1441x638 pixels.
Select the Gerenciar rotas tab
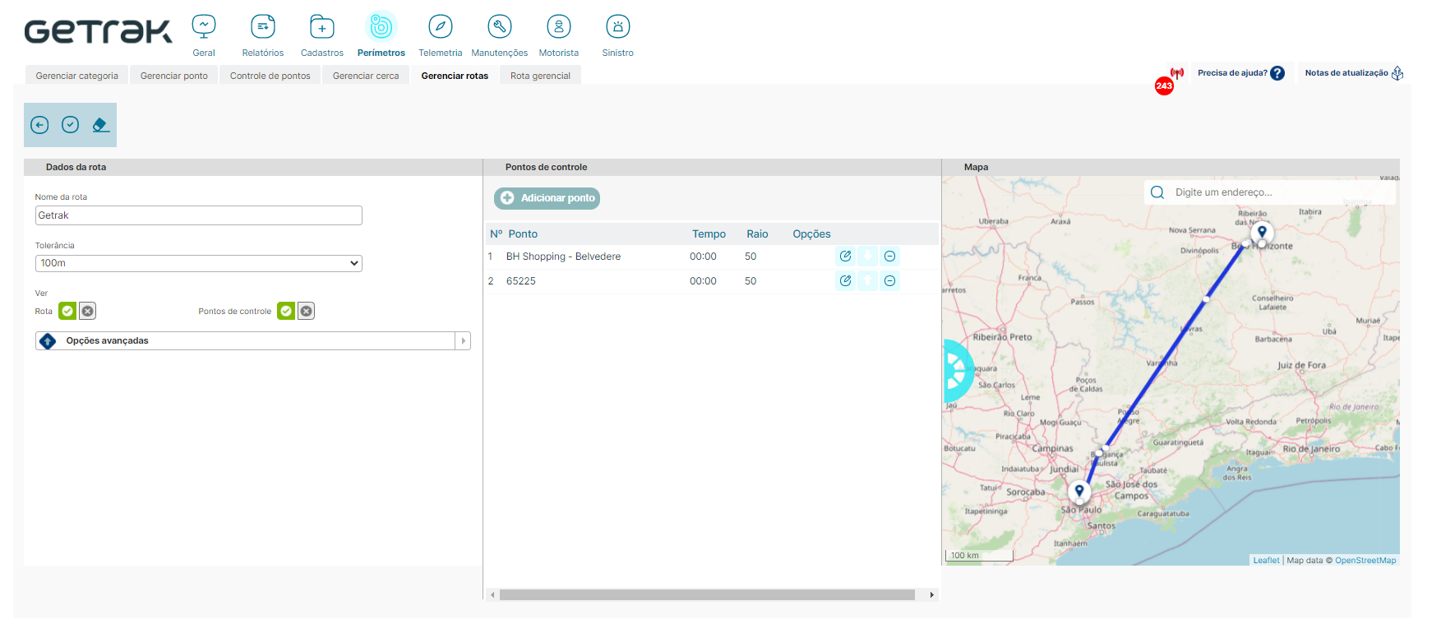[455, 76]
